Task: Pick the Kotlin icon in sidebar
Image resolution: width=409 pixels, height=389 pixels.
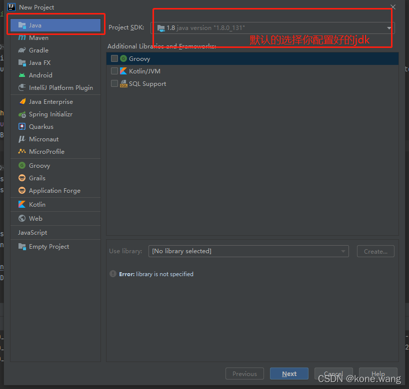Action: (22, 204)
